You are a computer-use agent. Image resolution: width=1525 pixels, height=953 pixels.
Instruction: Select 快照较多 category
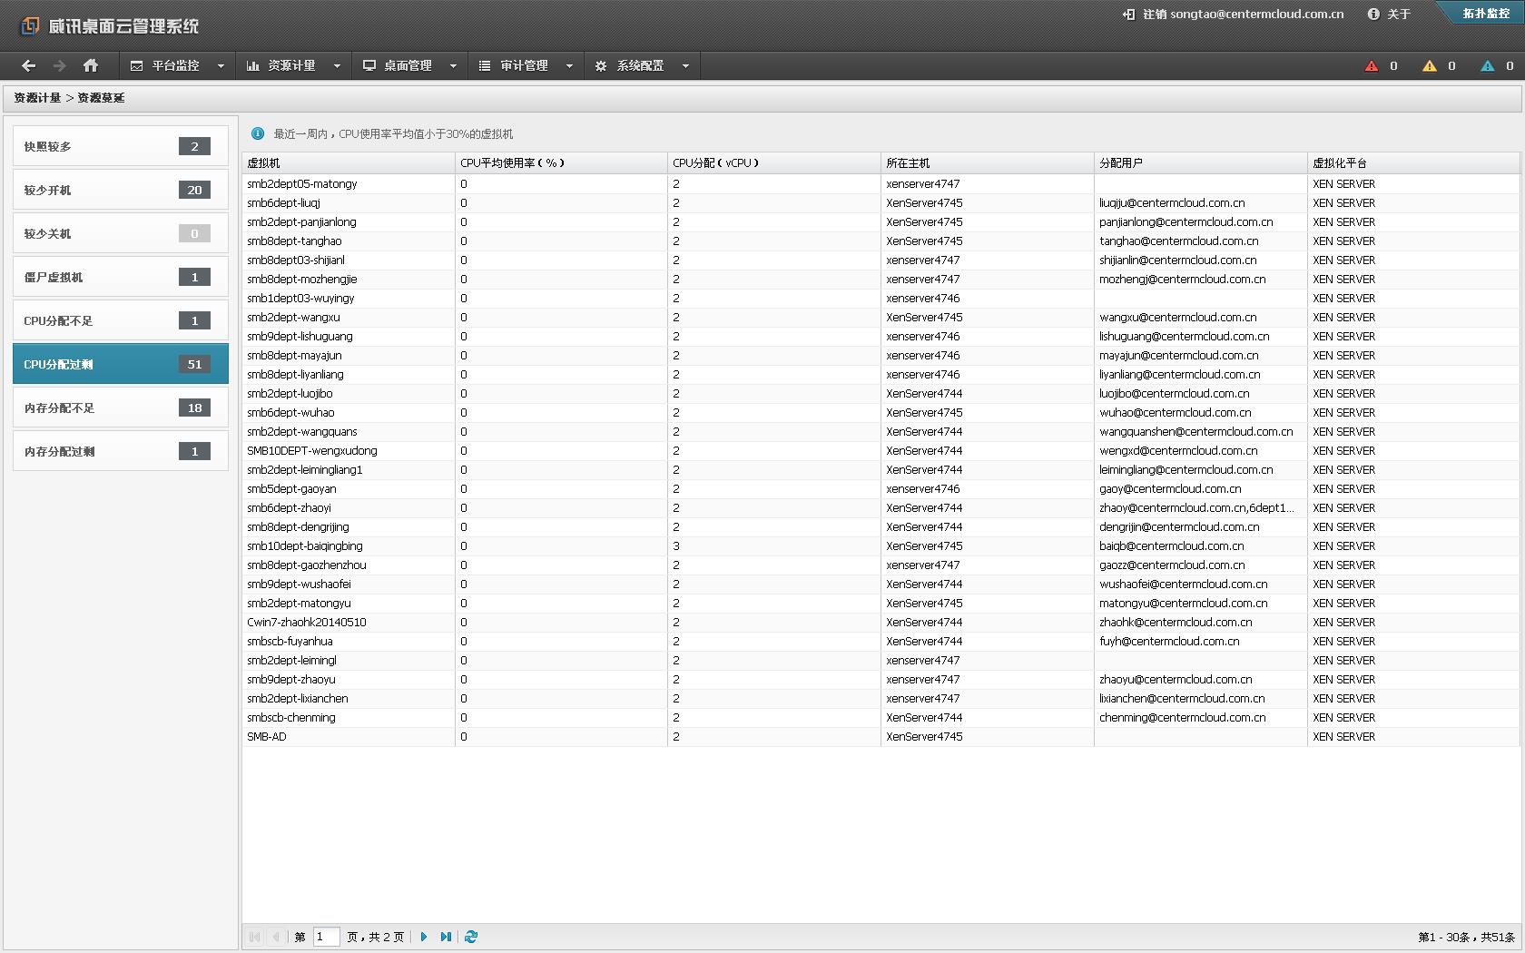tap(121, 146)
